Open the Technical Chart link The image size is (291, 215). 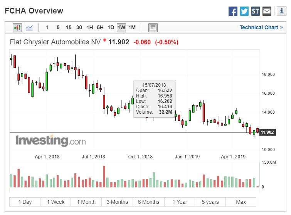tap(261, 27)
